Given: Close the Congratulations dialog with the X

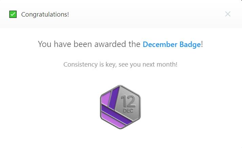Looking at the screenshot, I should [x=228, y=14].
